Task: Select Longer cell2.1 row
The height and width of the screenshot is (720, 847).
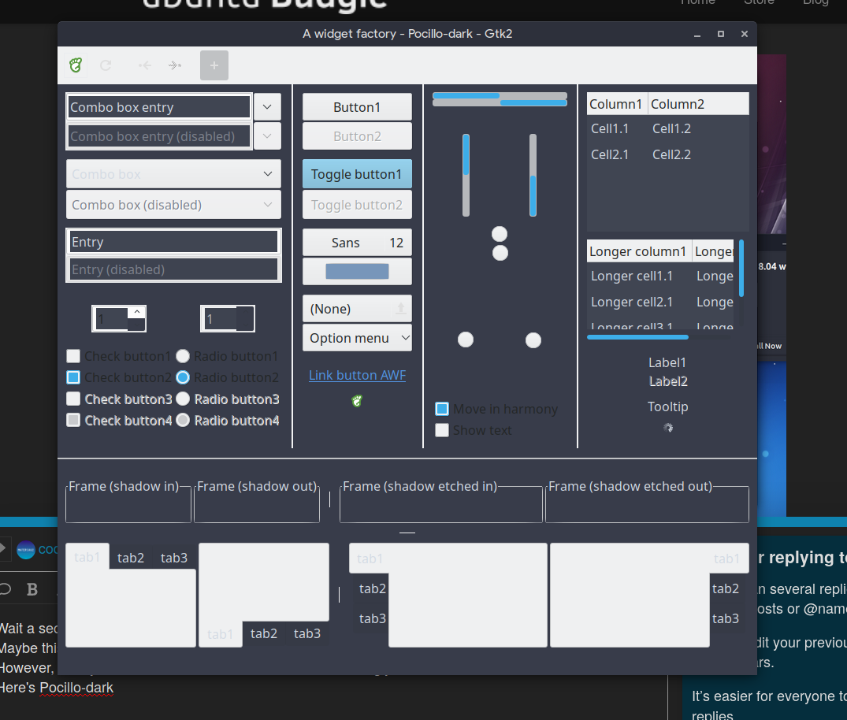Action: point(660,302)
